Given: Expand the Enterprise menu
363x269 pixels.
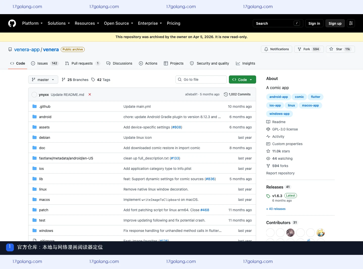Looking at the screenshot, I should click(150, 23).
